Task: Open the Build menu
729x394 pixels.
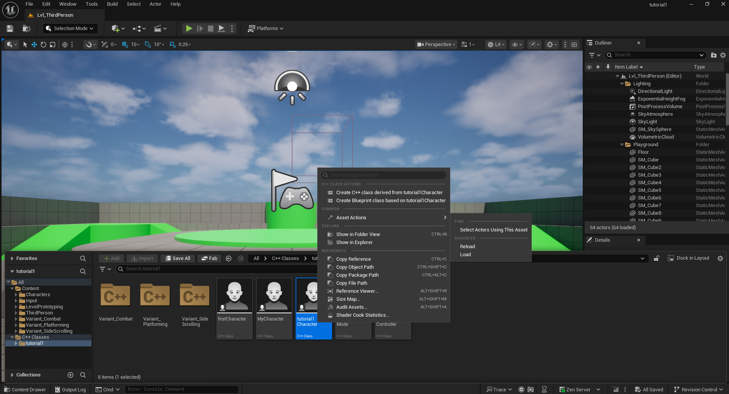Action: click(112, 4)
